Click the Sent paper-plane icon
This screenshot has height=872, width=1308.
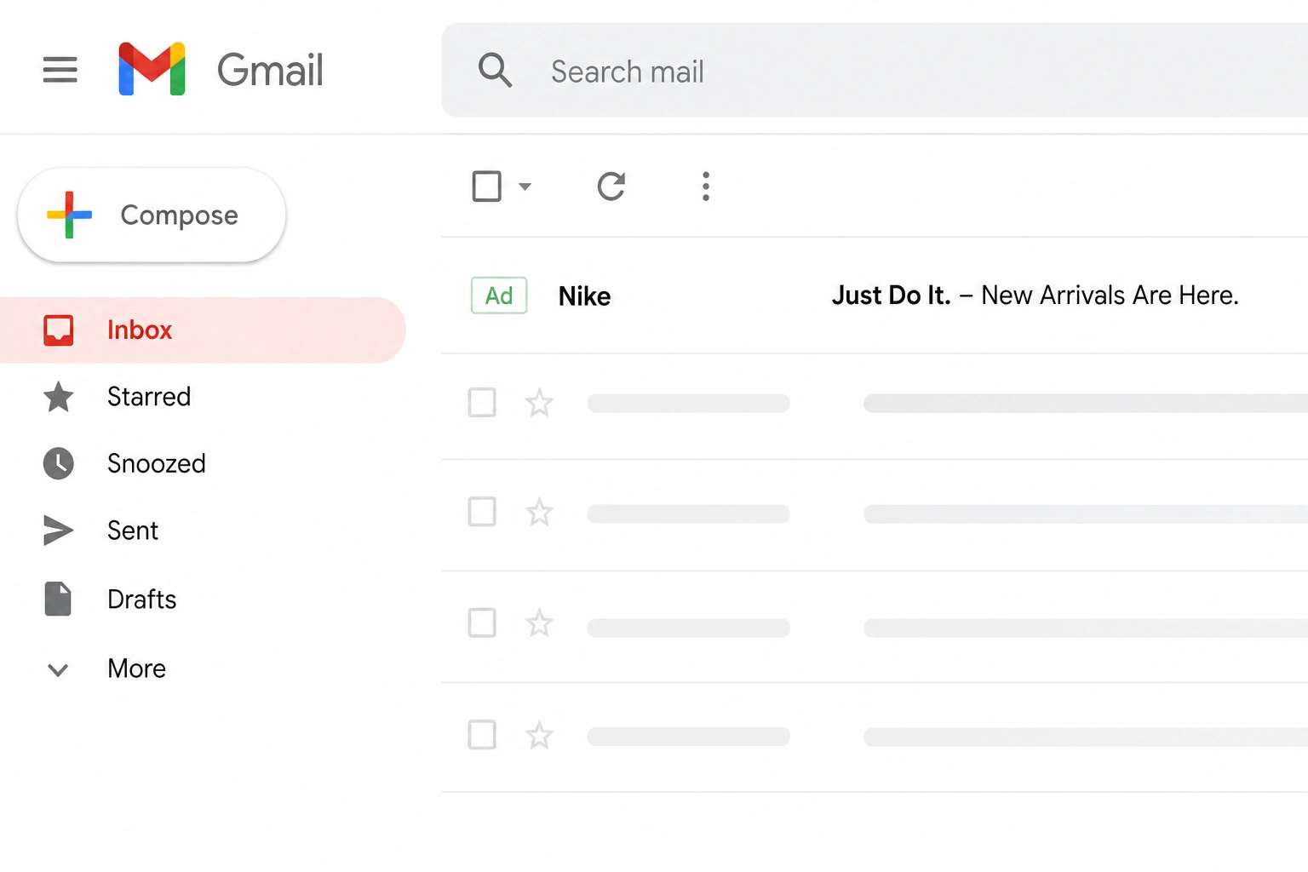tap(59, 531)
